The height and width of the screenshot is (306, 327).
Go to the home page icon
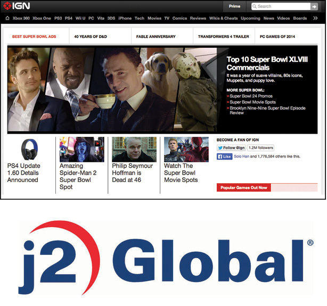click(x=7, y=18)
